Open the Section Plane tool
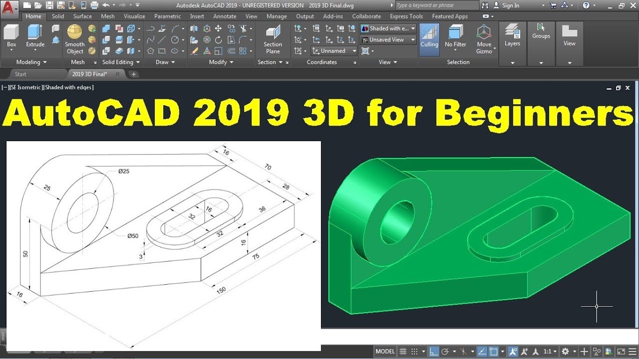This screenshot has width=639, height=359. pos(273,39)
